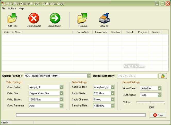
Task: Click the Output Directory text field
Action: (x=137, y=76)
